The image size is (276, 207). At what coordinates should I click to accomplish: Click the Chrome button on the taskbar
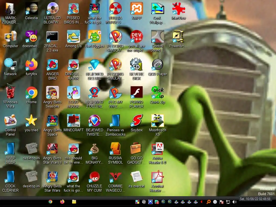point(50,202)
